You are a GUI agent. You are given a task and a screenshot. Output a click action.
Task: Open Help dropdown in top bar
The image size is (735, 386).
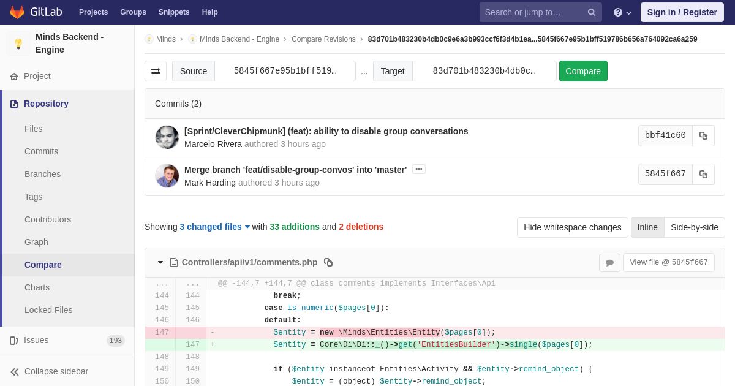point(622,12)
